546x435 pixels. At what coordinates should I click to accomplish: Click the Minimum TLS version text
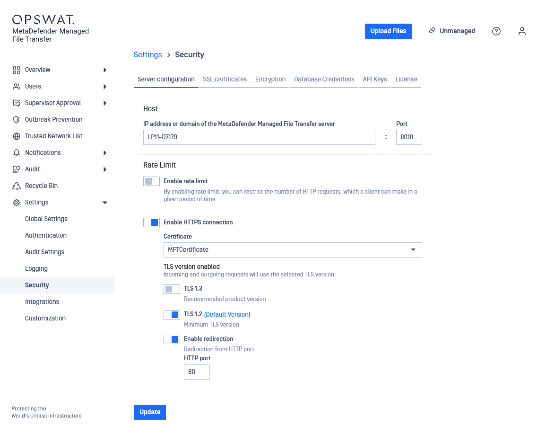click(211, 325)
